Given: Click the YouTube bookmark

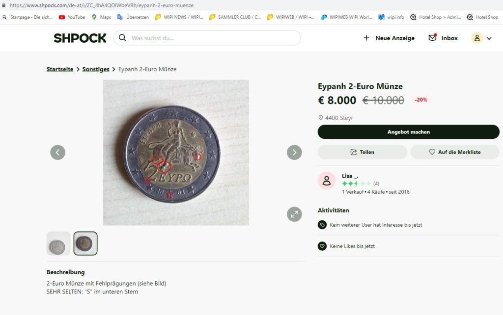Looking at the screenshot, I should click(x=72, y=17).
